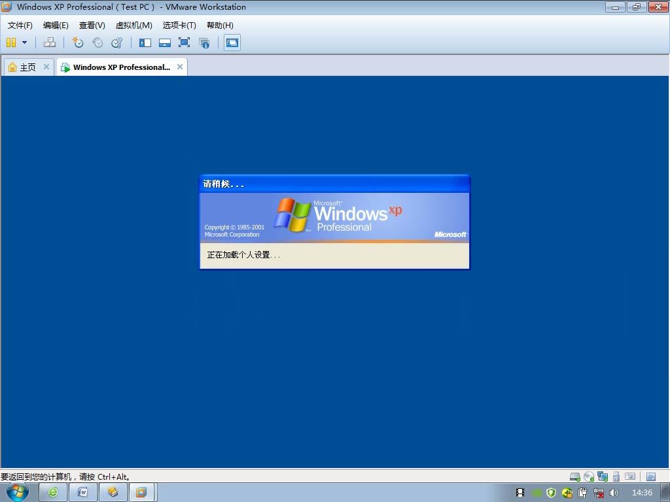Viewport: 670px width, 502px height.
Task: Open the Windows Start orb
Action: point(17,492)
